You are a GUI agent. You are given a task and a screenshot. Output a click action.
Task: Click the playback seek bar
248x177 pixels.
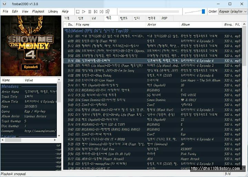click(149, 12)
